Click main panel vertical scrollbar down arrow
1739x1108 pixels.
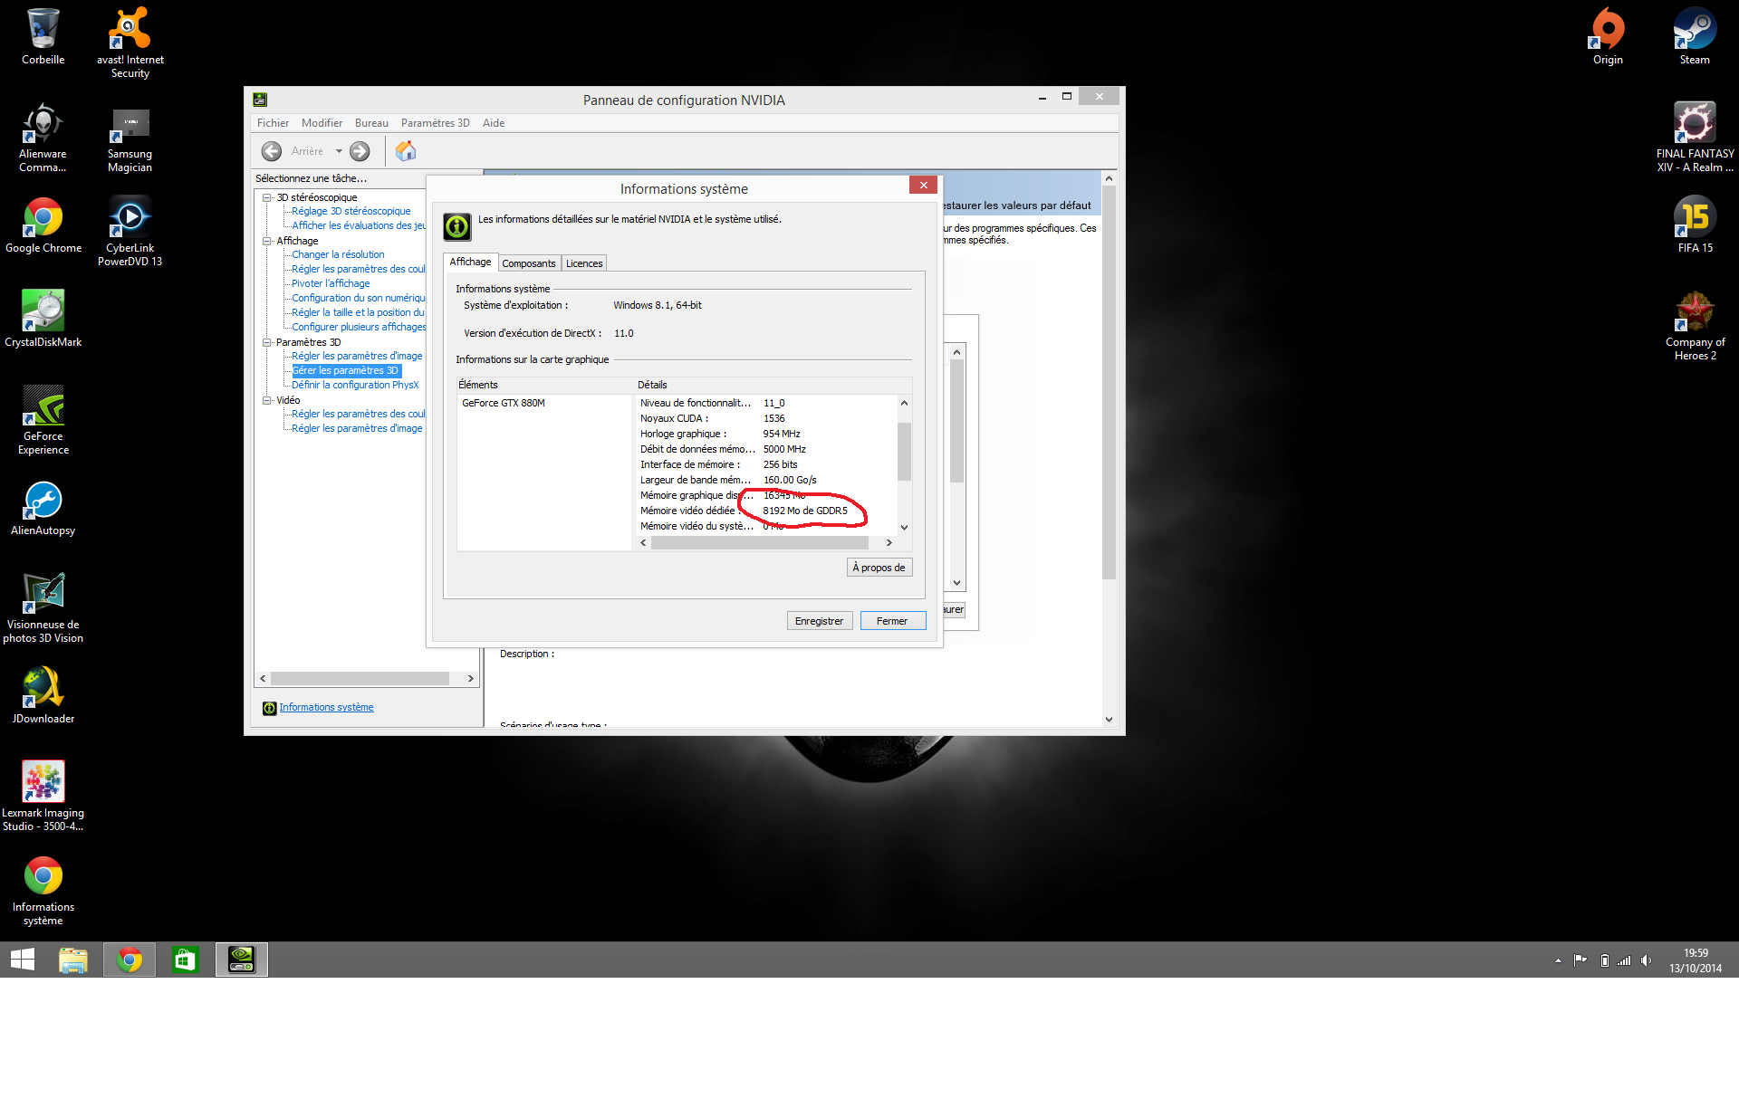(x=1109, y=720)
